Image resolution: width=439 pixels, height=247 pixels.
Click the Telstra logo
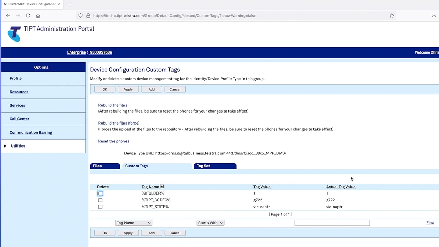pyautogui.click(x=14, y=34)
